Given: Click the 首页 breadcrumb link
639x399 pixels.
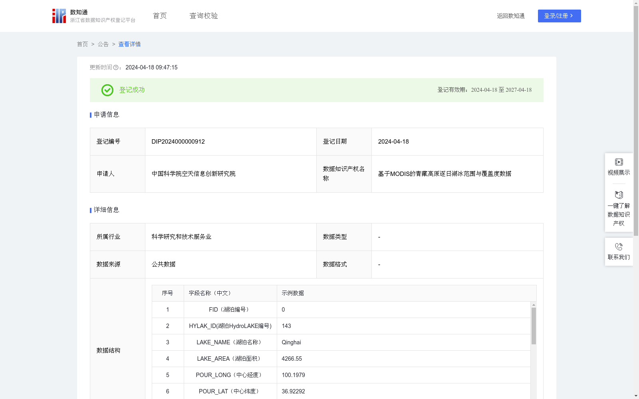Looking at the screenshot, I should 82,44.
